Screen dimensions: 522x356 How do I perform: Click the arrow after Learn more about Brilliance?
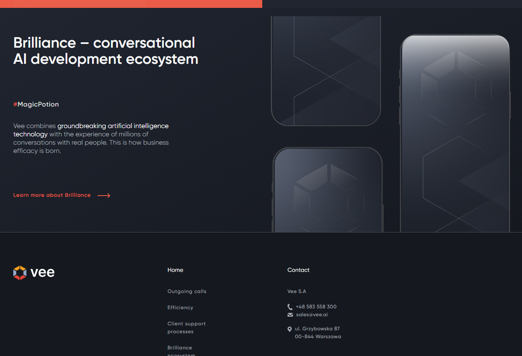(104, 196)
